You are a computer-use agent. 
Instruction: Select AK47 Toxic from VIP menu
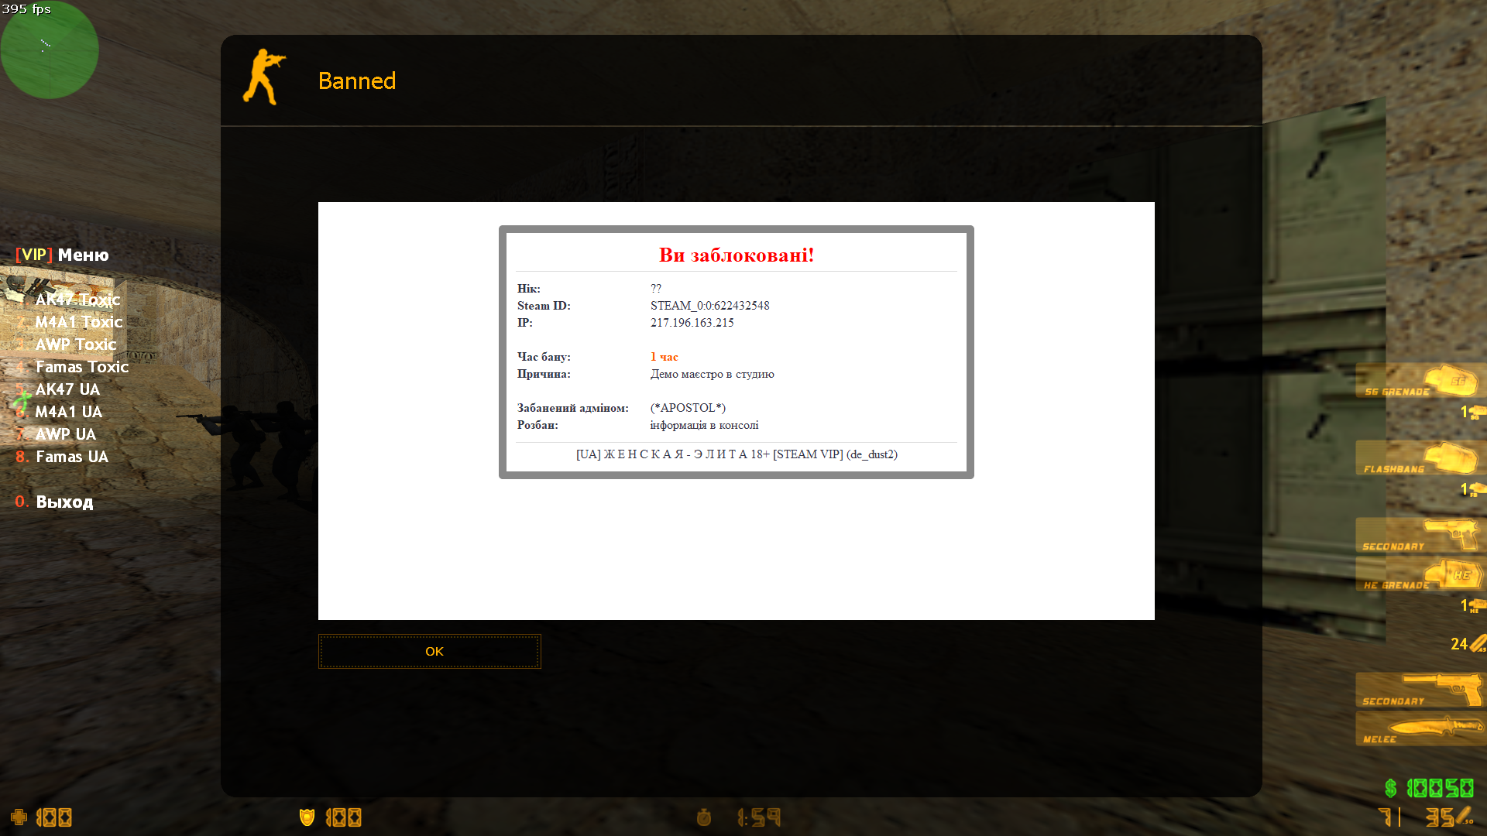click(x=77, y=300)
